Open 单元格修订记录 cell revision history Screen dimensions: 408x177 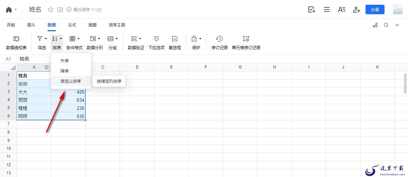pyautogui.click(x=246, y=43)
